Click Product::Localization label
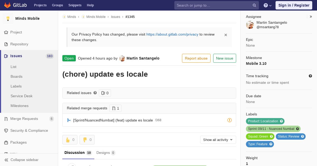Screen dimensions: 317x166 point(265,121)
